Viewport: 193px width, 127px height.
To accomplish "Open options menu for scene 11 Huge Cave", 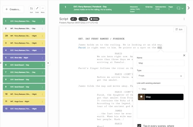I will tap(42, 101).
